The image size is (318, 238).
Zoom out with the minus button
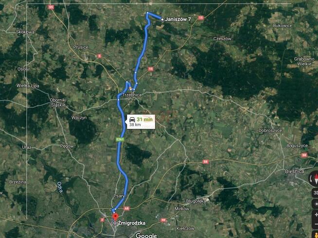pyautogui.click(x=316, y=224)
